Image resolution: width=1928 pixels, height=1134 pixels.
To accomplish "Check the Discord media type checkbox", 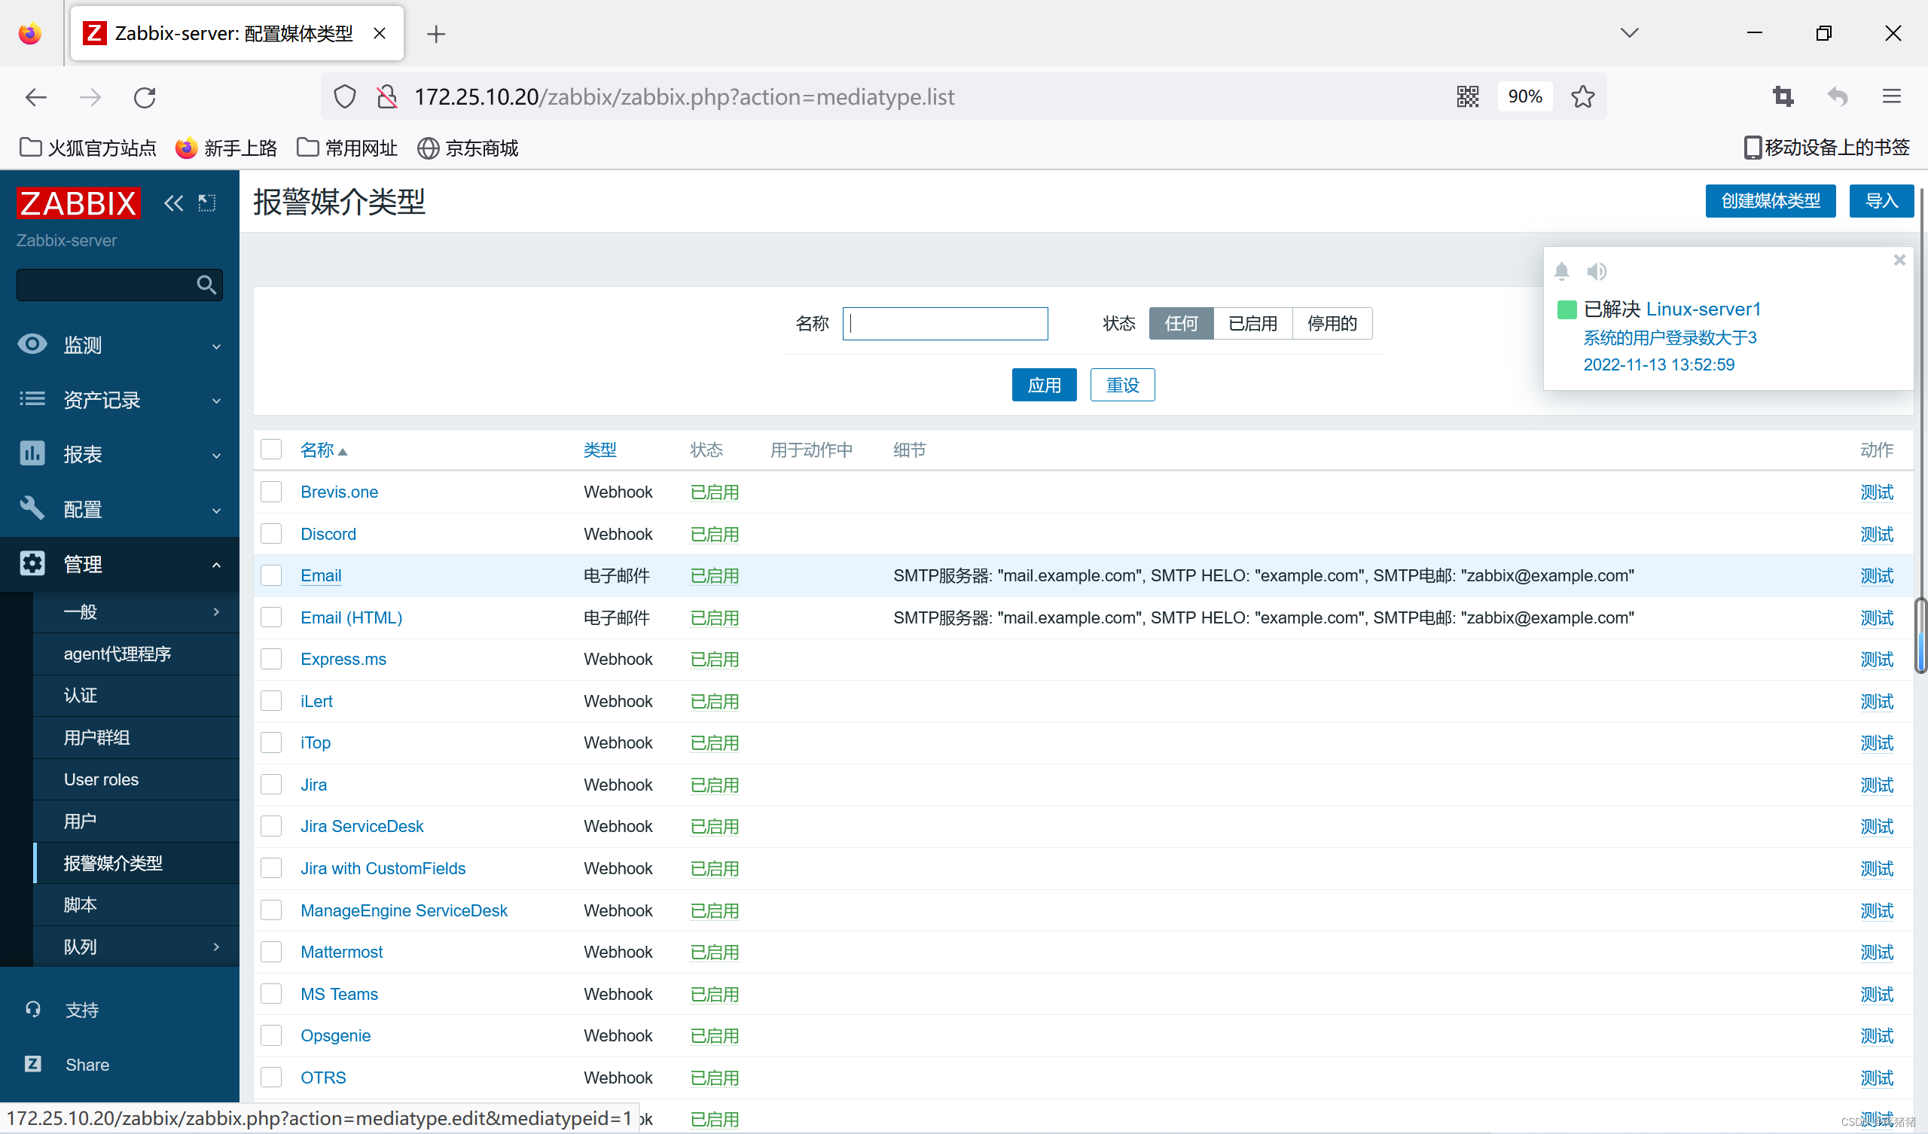I will [x=271, y=533].
